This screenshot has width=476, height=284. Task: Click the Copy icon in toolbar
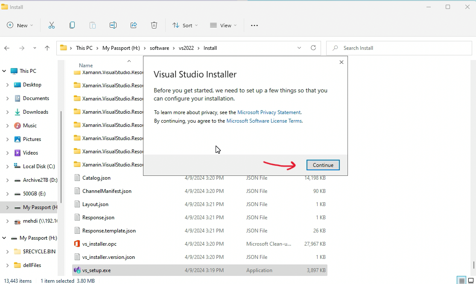point(72,26)
